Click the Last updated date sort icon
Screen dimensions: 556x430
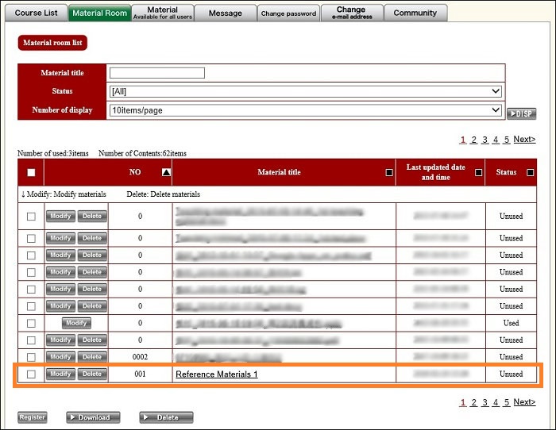tap(478, 172)
